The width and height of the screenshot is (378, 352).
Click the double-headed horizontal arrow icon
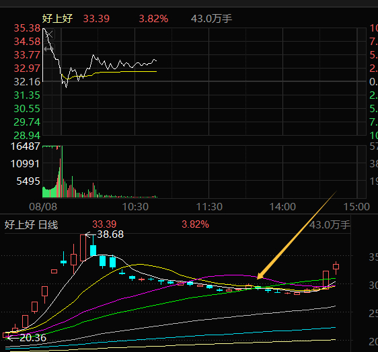pyautogui.click(x=49, y=49)
